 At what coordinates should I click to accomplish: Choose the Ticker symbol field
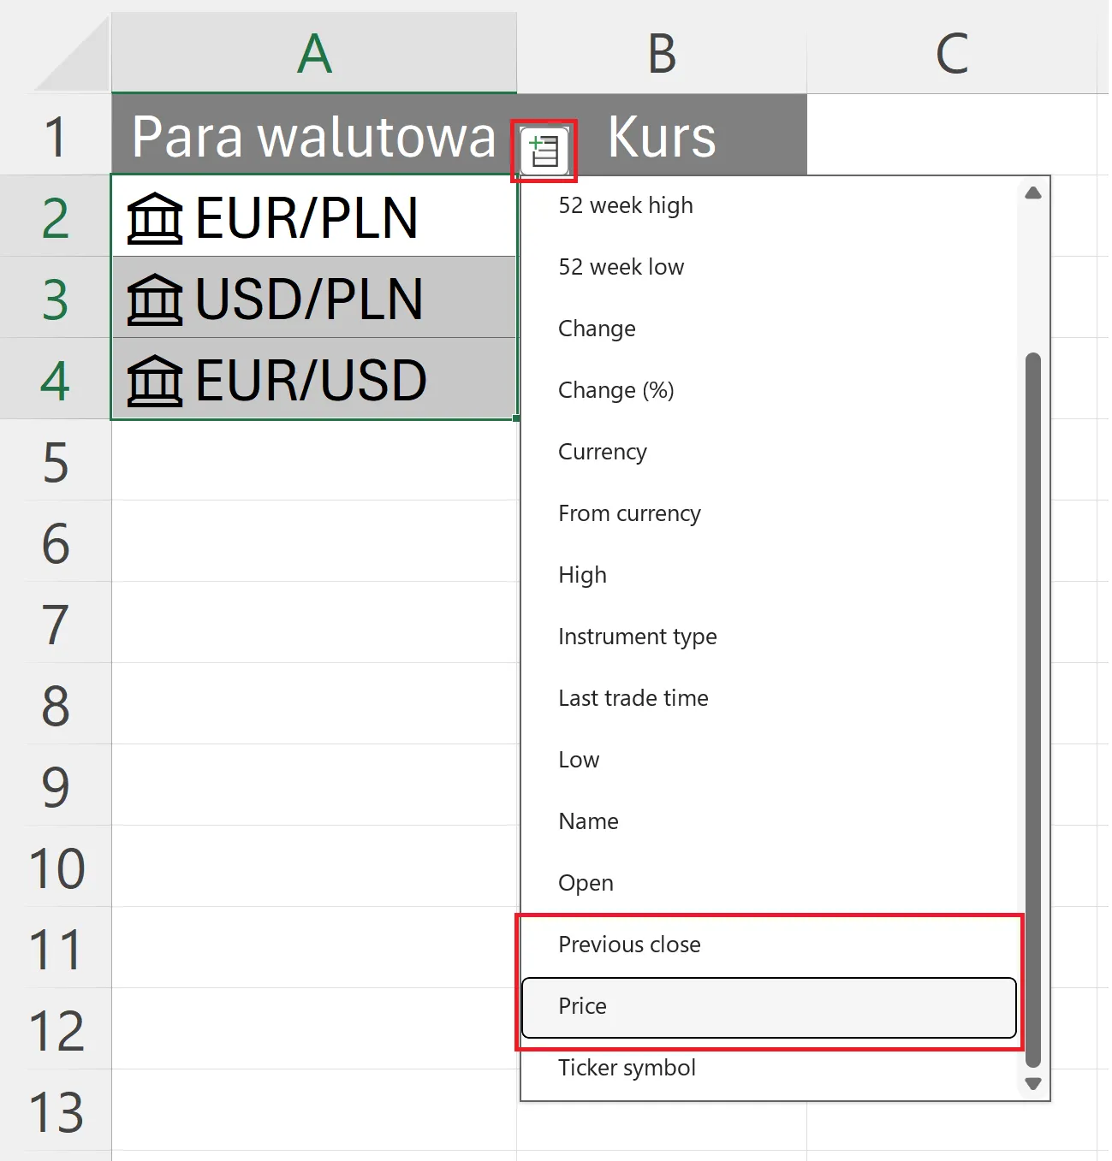627,1069
